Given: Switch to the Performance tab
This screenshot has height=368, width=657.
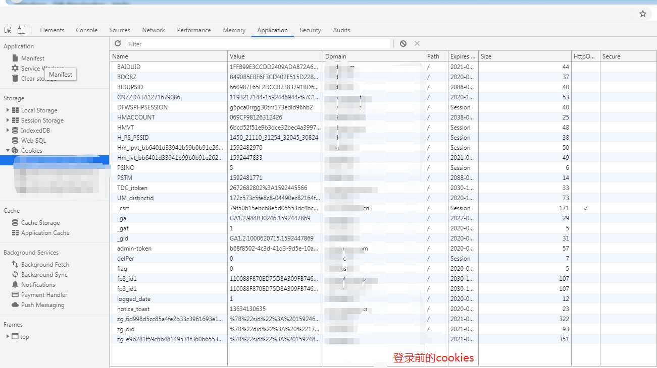Looking at the screenshot, I should point(194,30).
